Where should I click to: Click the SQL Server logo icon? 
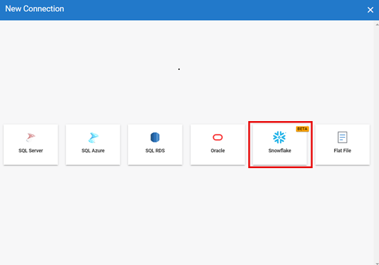30,138
